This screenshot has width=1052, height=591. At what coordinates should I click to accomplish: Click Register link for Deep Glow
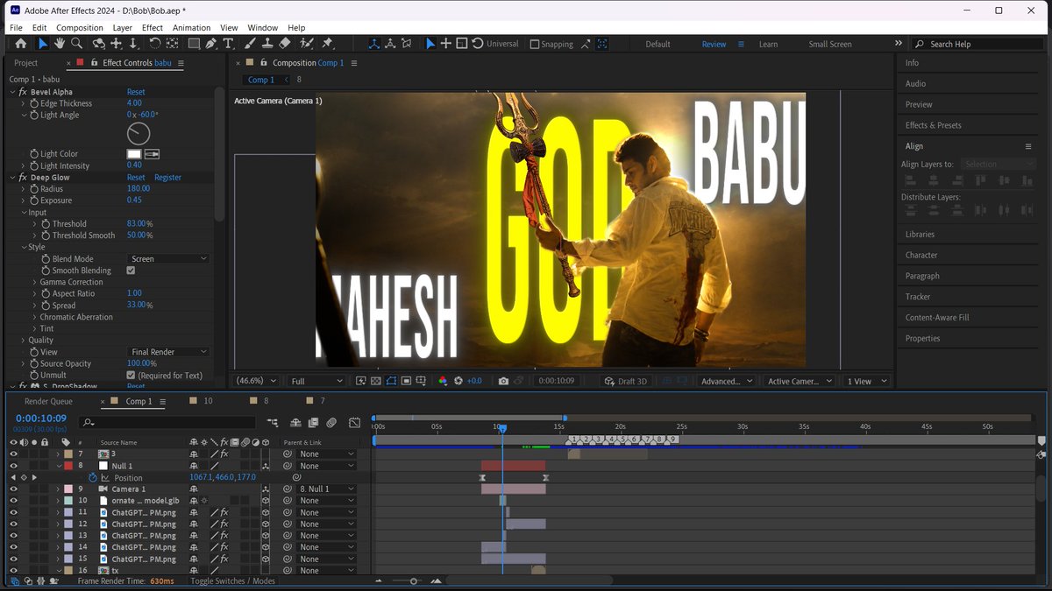[x=167, y=178]
